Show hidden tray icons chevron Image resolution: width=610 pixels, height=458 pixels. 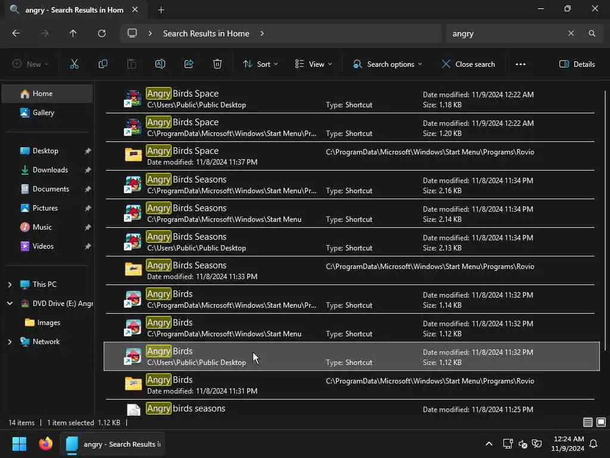[489, 444]
